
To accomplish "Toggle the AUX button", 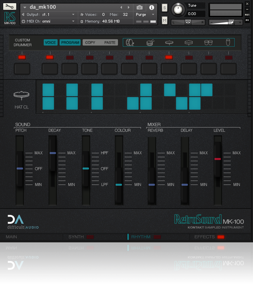I will point(247,15).
